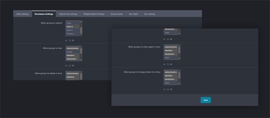Check All for 'Allow groups to view'
Image resolution: width=270 pixels, height=118 pixels.
[x=70, y=66]
